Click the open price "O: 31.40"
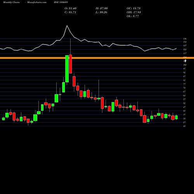 coord(71,9)
